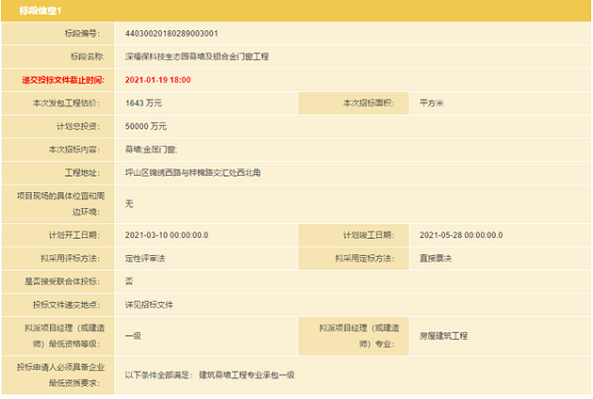Select the 一级 qualification level value
This screenshot has width=593, height=399.
pos(133,335)
